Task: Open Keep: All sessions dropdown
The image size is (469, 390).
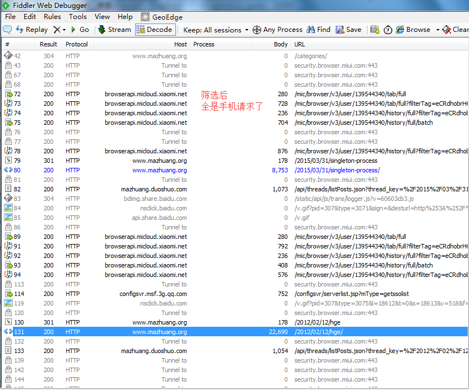Action: click(x=216, y=30)
